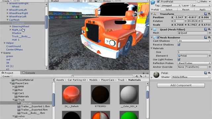The image size is (212, 119).
Task: Click the prefab Apply button
Action: click(x=202, y=10)
